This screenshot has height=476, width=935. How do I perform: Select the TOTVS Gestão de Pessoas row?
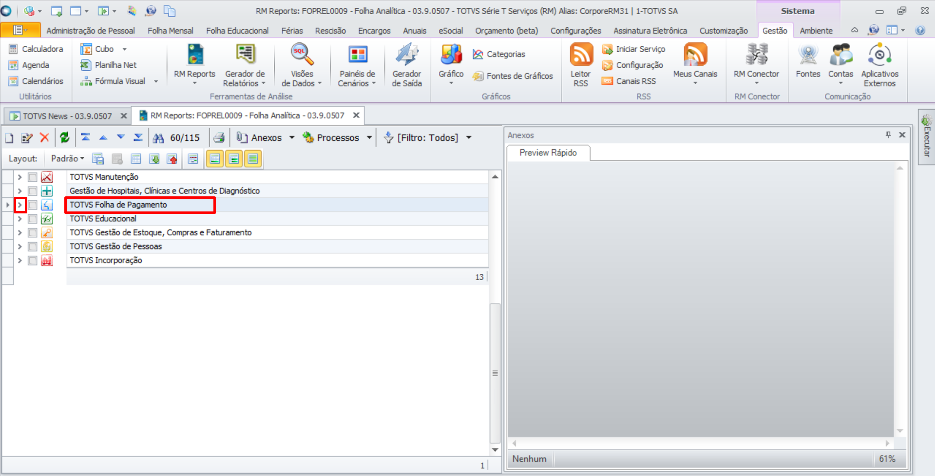pyautogui.click(x=277, y=247)
